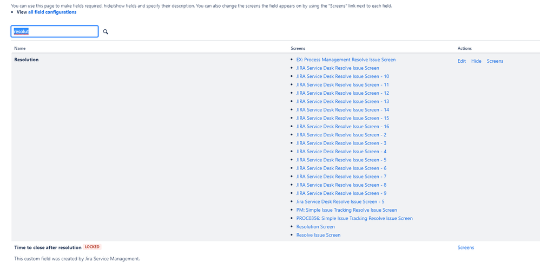Screen dimensions: 540x268
Task: Open JIRA Service Desk Resolve Issue Screen - 16
Action: coord(343,127)
